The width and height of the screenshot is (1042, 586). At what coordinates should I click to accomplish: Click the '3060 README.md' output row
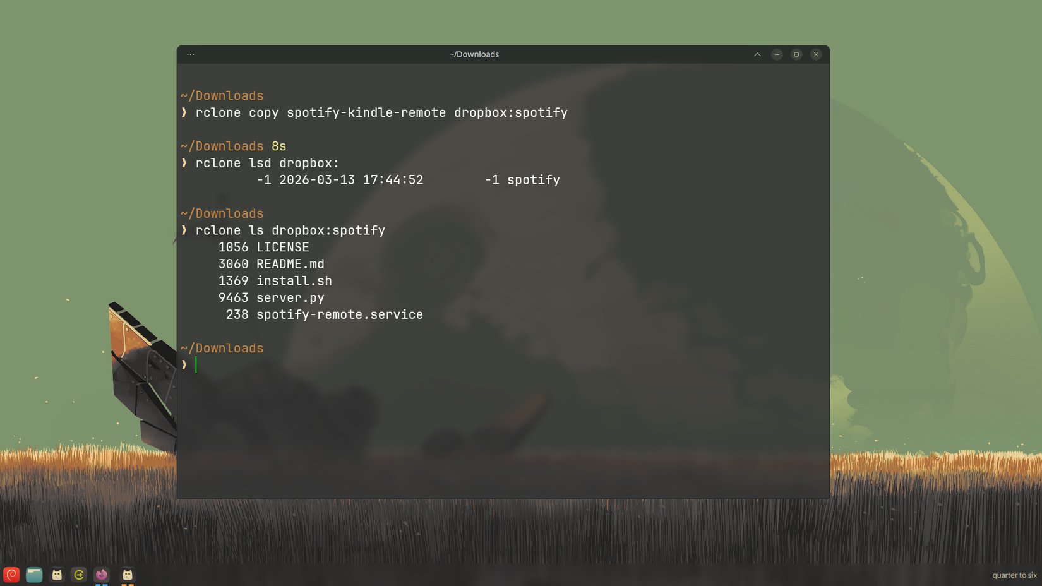click(x=271, y=264)
